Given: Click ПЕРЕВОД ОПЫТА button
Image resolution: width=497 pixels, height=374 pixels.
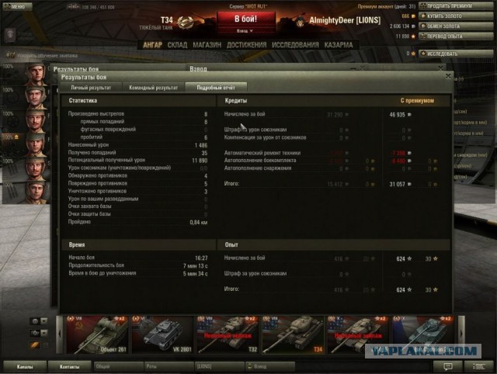Looking at the screenshot, I should [x=456, y=36].
